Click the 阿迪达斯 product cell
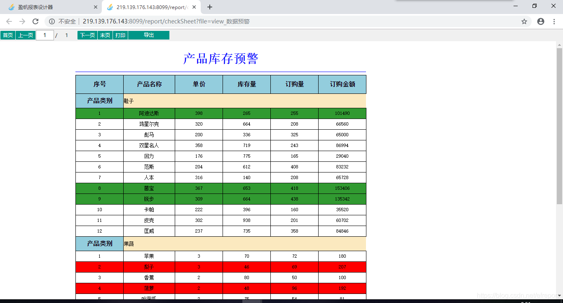The image size is (563, 303). pos(149,113)
